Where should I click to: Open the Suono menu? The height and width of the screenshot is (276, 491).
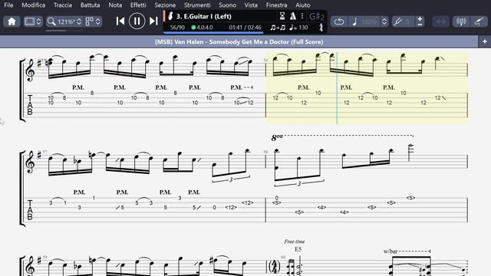(228, 5)
